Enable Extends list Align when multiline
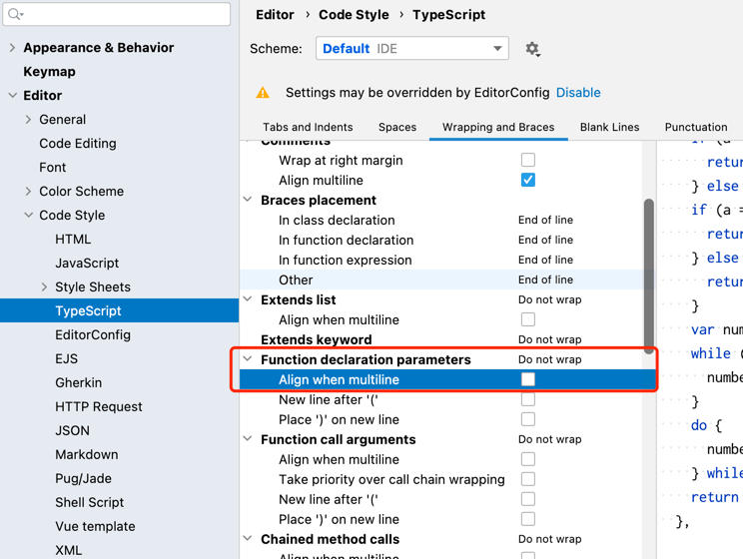The width and height of the screenshot is (743, 559). coord(528,319)
